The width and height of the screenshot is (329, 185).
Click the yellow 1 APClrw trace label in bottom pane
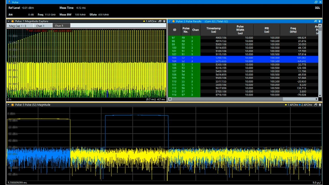click(x=291, y=105)
